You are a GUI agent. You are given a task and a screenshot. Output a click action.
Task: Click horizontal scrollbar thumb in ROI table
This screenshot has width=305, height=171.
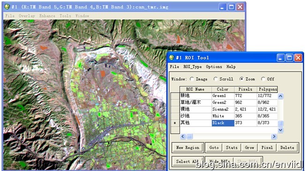tap(190, 136)
